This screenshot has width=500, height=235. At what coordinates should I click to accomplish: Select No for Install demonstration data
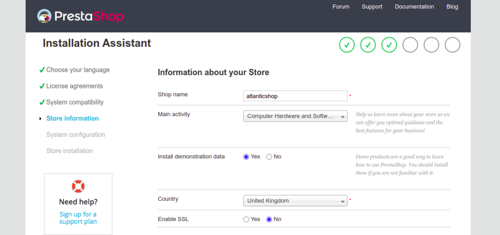(x=269, y=157)
